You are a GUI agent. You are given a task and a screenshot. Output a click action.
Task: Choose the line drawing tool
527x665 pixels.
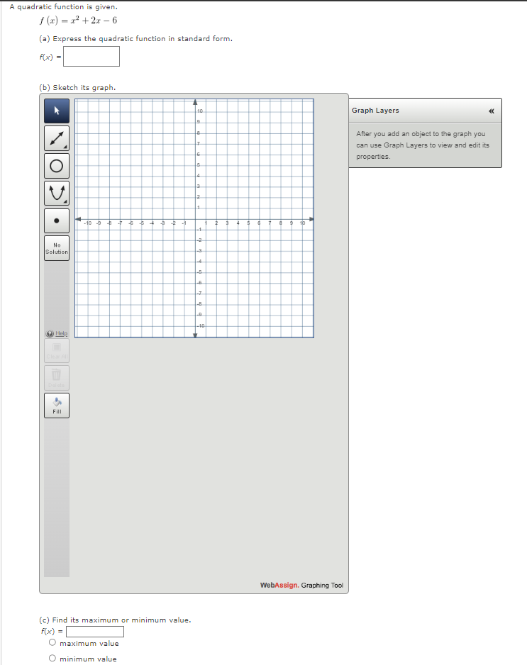point(57,138)
